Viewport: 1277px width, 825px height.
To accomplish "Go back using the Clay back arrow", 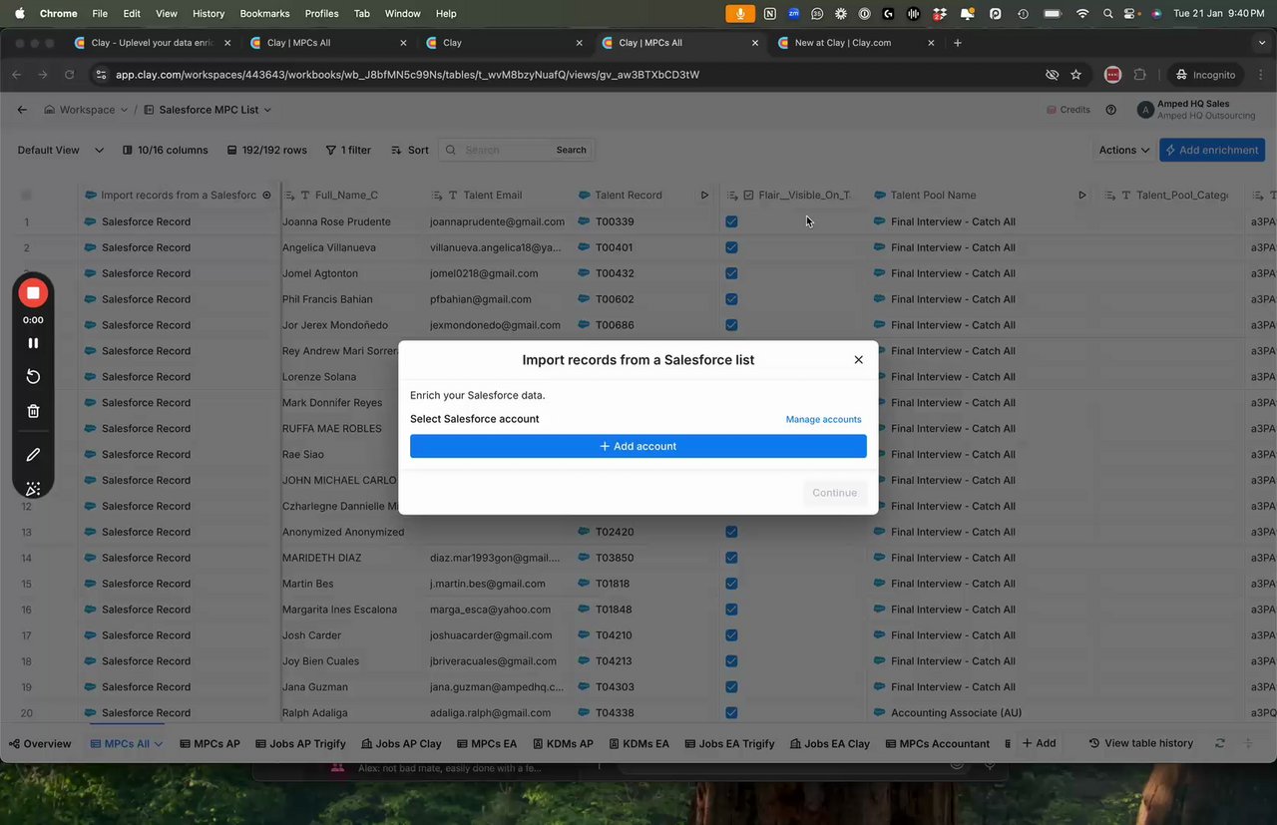I will point(22,110).
